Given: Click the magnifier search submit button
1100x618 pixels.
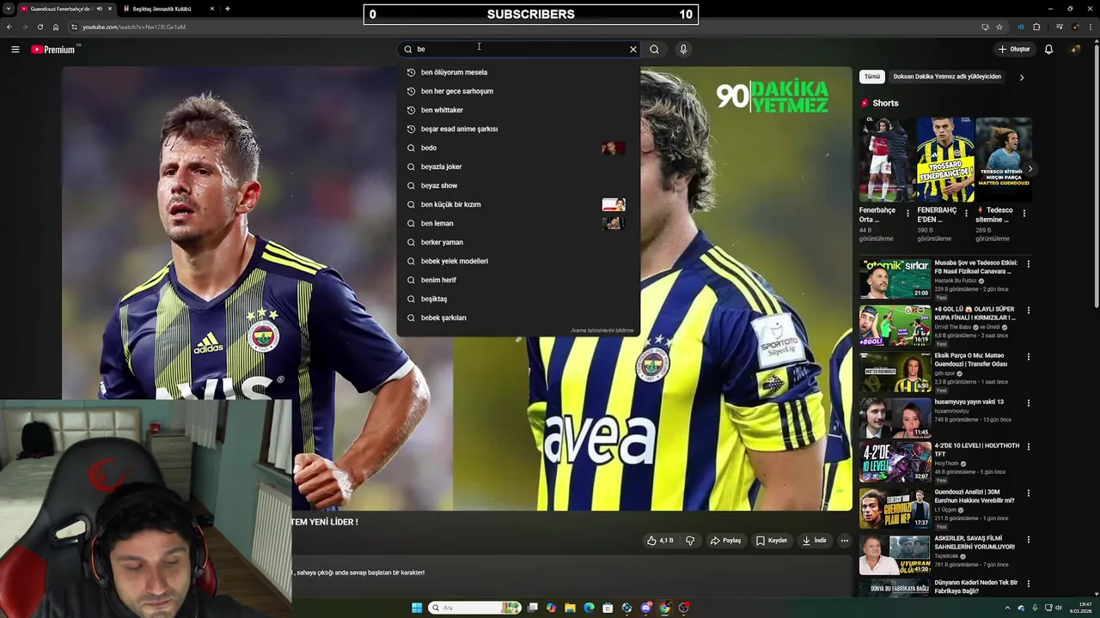Looking at the screenshot, I should 655,49.
